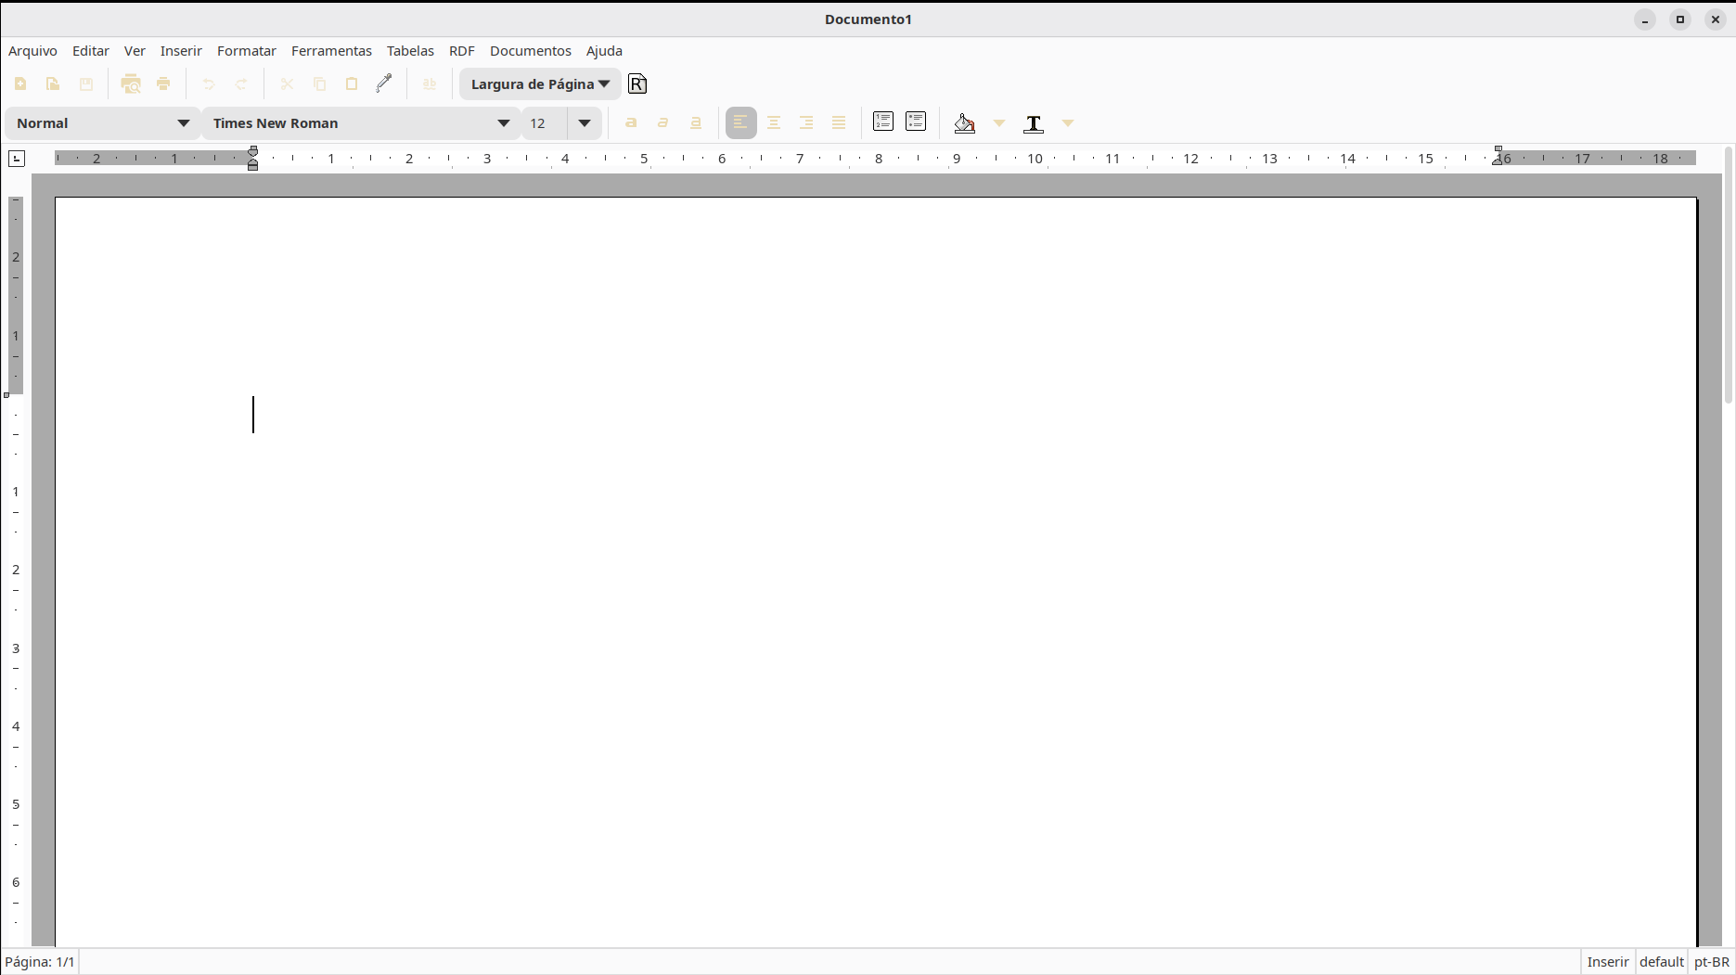Click the Open document toolbar icon
The height and width of the screenshot is (975, 1736).
(53, 83)
